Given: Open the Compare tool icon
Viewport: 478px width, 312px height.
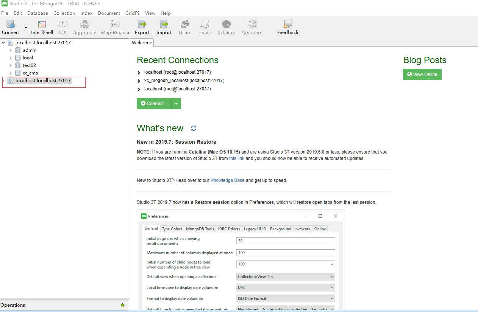Looking at the screenshot, I should point(252,26).
